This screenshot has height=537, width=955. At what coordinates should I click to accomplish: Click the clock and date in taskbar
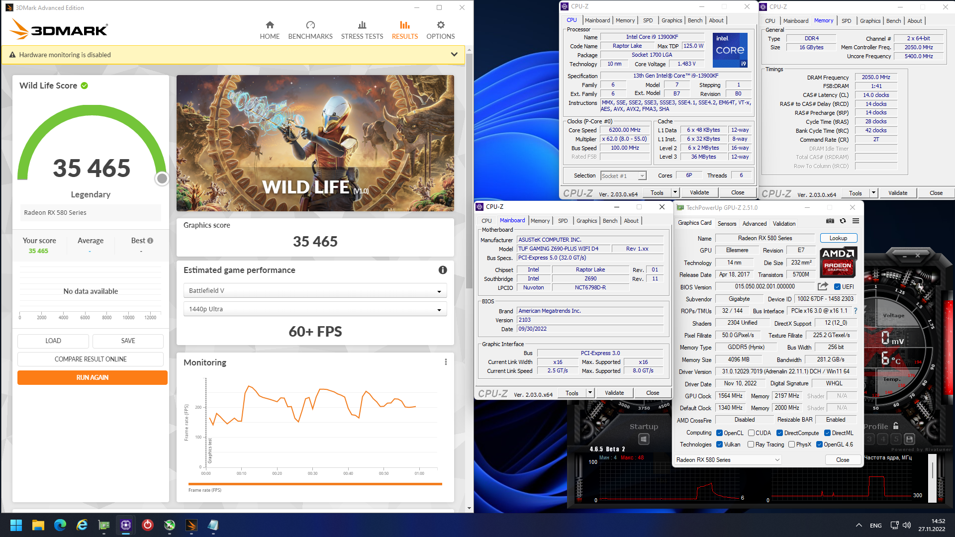[x=932, y=525]
